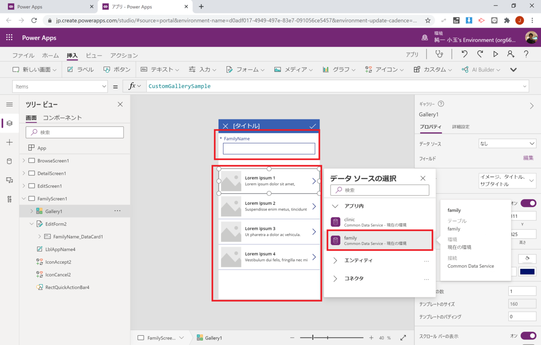Open Data source dropdown showing なし

pos(507,143)
